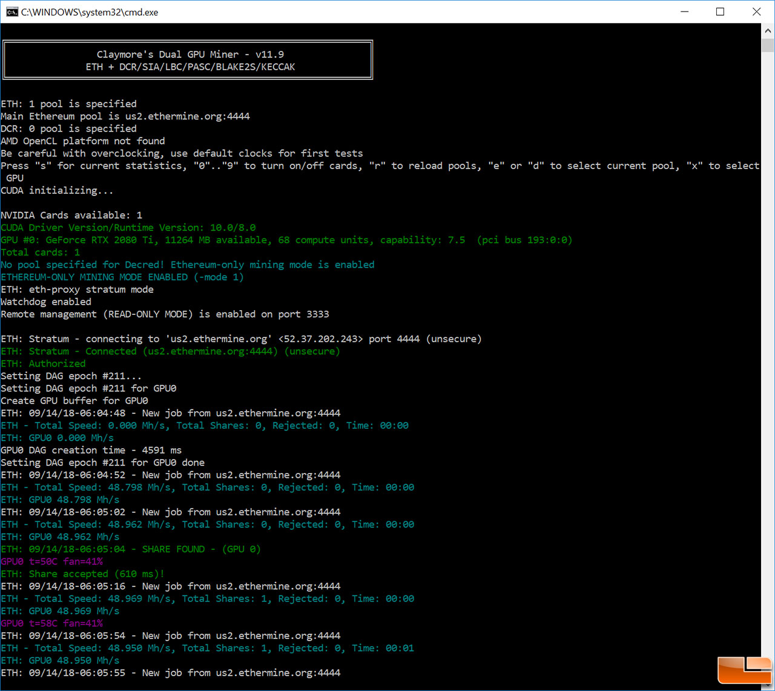
Task: Select the "ETH: GPU0 48.950 Mh/s" line
Action: pyautogui.click(x=61, y=661)
